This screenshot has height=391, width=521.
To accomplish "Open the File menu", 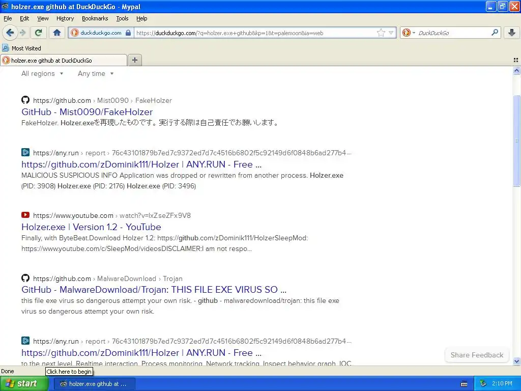I will tap(8, 18).
